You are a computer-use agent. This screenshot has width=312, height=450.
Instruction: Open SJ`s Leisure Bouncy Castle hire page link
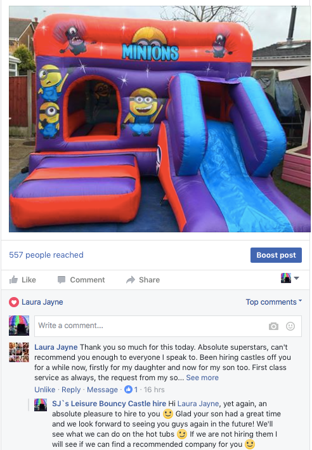coord(109,404)
